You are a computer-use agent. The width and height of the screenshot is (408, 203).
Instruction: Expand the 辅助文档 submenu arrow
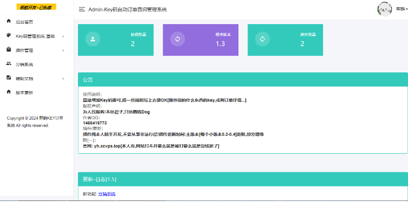tap(63, 79)
